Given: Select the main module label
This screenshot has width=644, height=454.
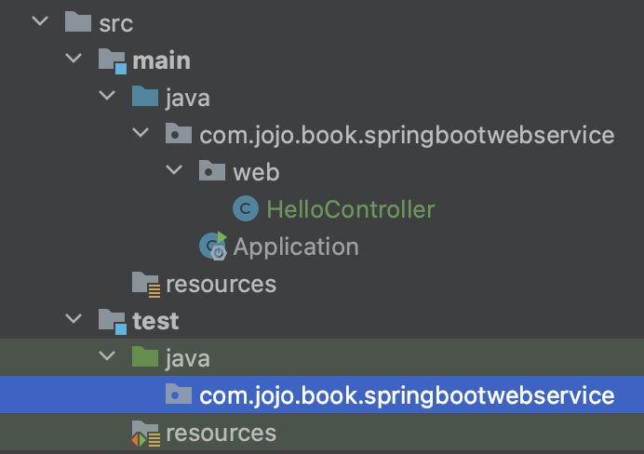Looking at the screenshot, I should click(161, 60).
